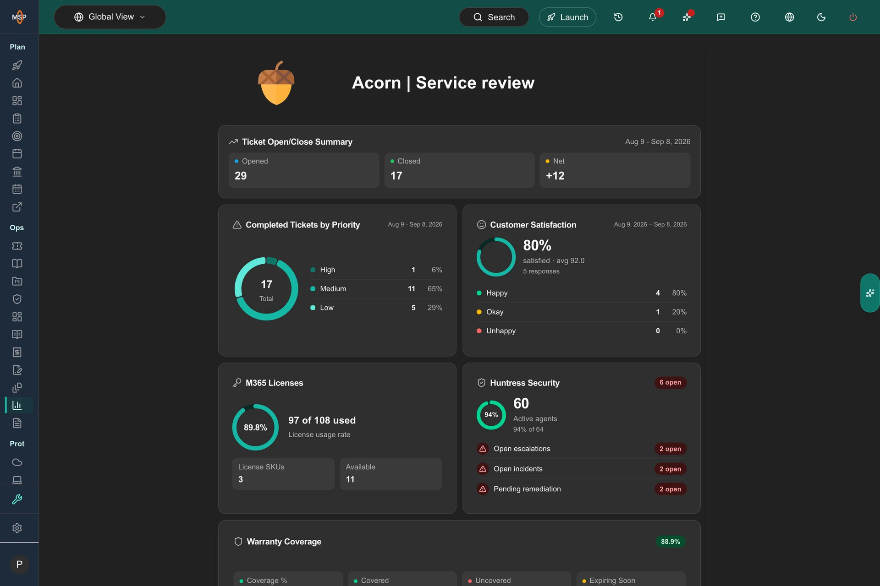Viewport: 880px width, 586px height.
Task: Click the Medium priority row
Action: 376,289
